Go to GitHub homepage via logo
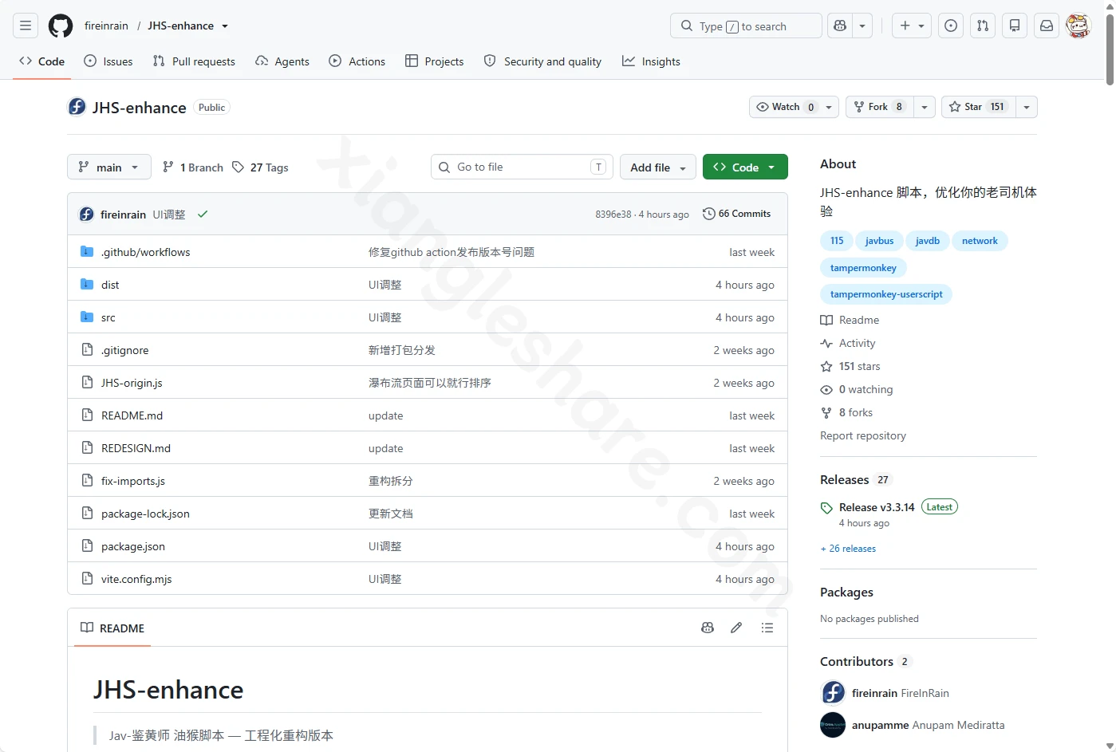Image resolution: width=1116 pixels, height=752 pixels. (x=61, y=26)
